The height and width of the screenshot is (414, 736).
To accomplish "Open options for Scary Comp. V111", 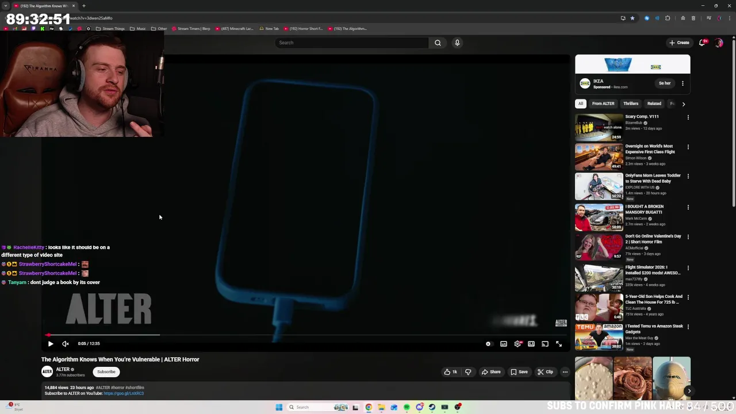I will [688, 117].
